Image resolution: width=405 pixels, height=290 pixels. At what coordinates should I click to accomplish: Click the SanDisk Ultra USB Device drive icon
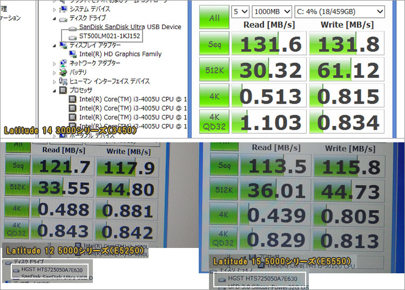click(x=72, y=27)
